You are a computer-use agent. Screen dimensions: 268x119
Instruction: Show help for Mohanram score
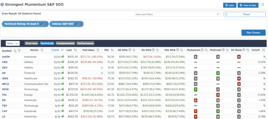(x=202, y=50)
